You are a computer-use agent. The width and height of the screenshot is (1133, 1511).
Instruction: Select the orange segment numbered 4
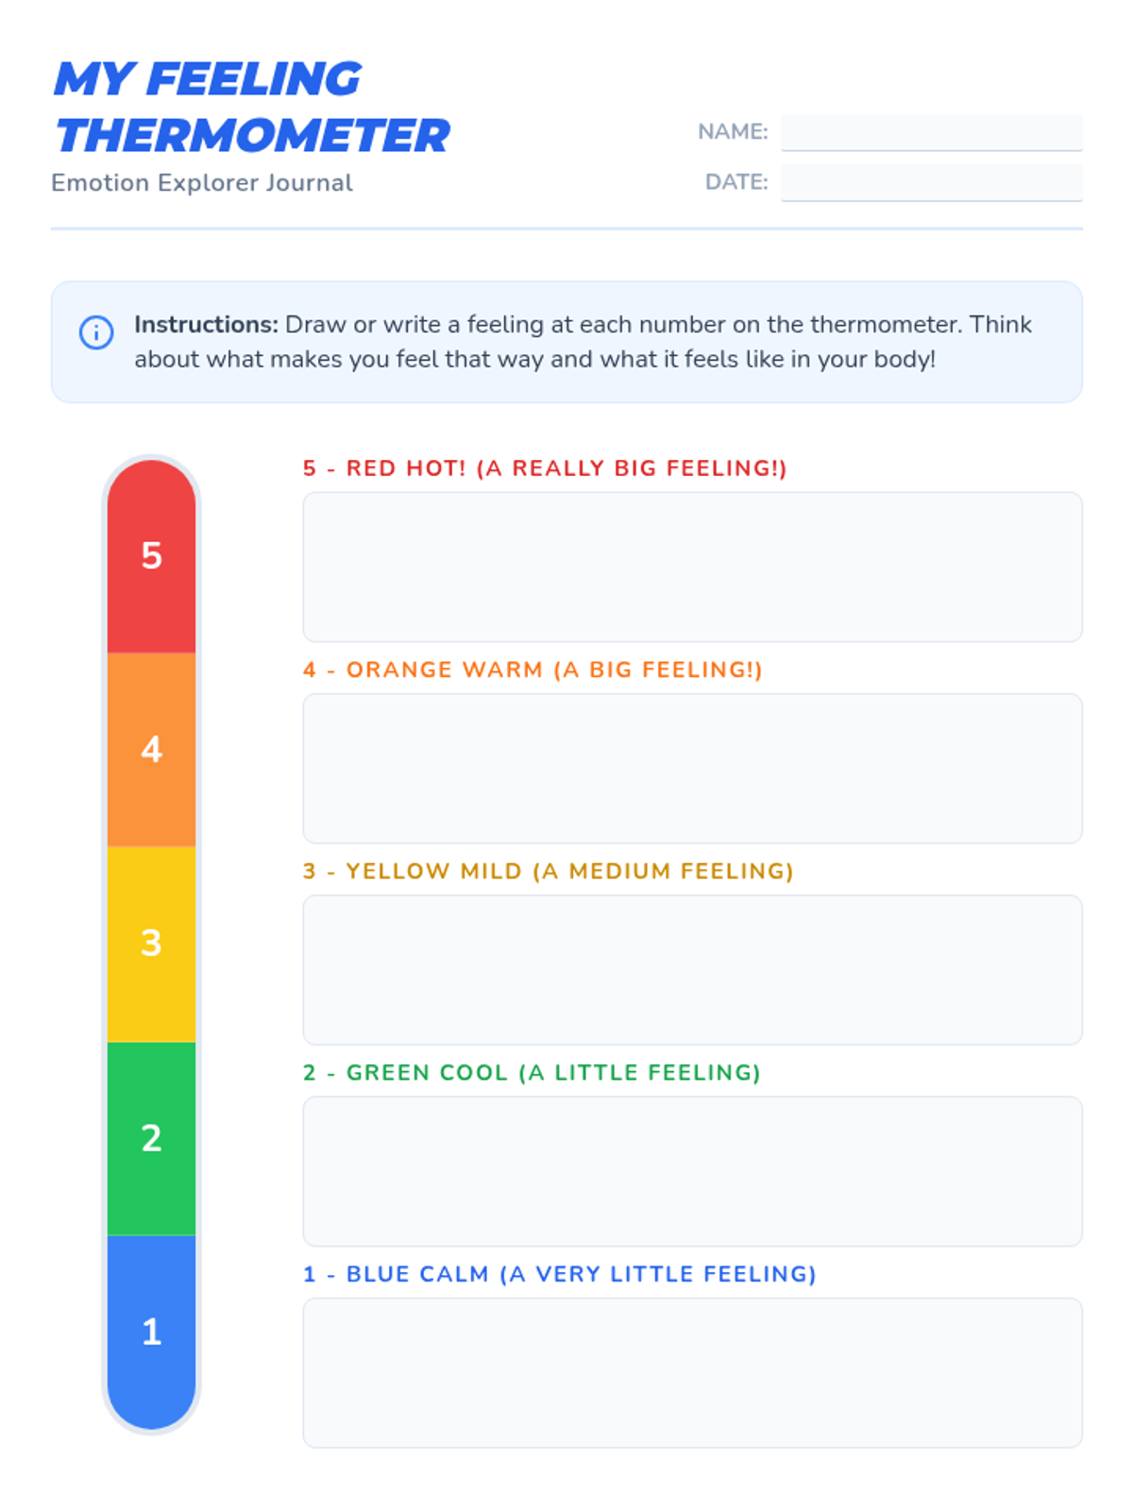tap(151, 750)
